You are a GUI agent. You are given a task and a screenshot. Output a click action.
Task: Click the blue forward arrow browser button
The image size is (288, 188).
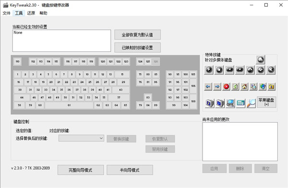click(x=217, y=87)
